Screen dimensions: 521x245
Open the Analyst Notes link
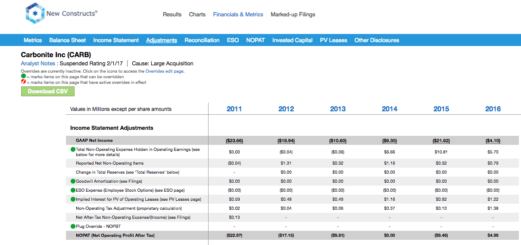point(38,63)
